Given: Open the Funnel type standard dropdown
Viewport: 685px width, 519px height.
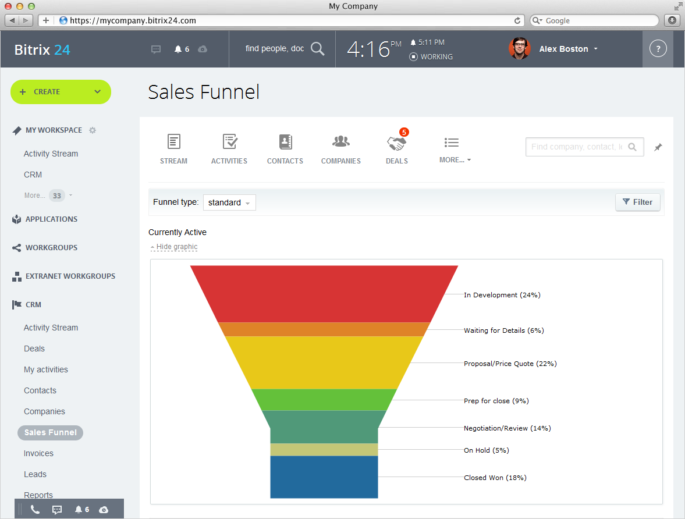Looking at the screenshot, I should point(229,202).
